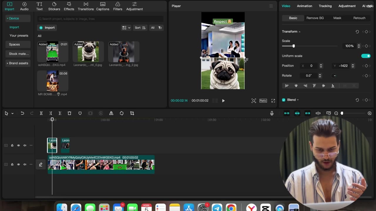This screenshot has width=376, height=211.
Task: Toggle main track magnet
Action: tap(287, 113)
